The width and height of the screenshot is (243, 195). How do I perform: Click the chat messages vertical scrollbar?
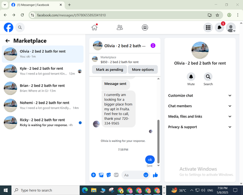pyautogui.click(x=158, y=141)
